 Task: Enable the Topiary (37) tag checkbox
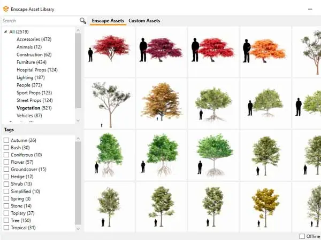click(6, 213)
